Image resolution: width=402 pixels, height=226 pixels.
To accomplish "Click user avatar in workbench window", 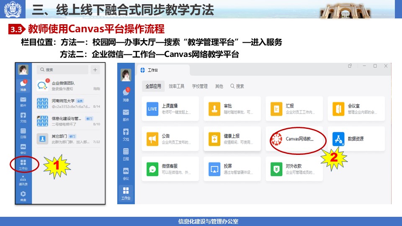I will click(126, 75).
